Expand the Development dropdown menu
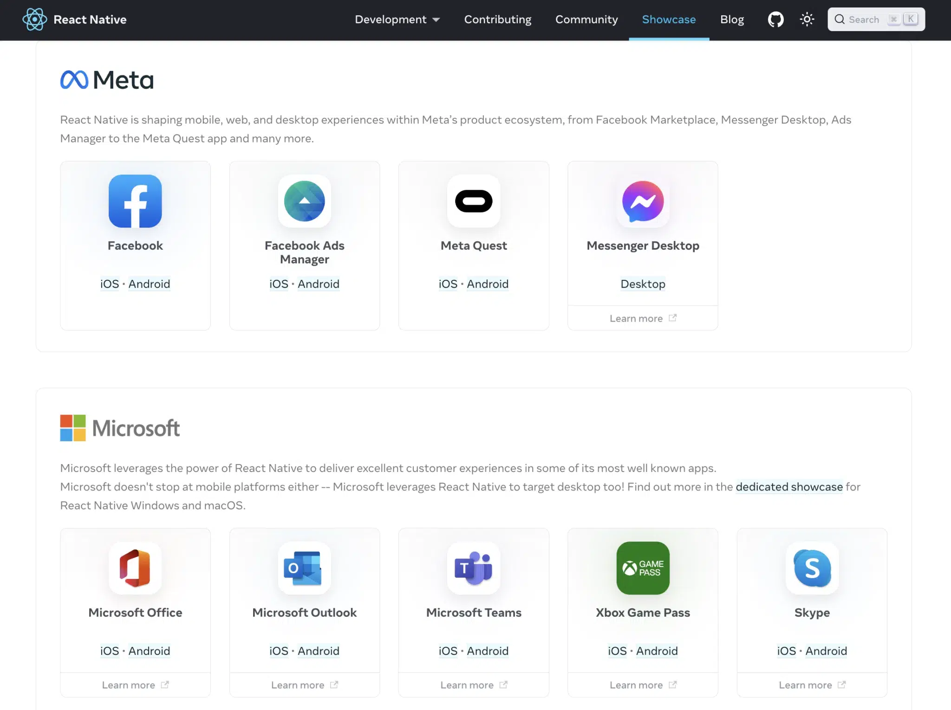Screen dimensions: 951x710 point(397,19)
